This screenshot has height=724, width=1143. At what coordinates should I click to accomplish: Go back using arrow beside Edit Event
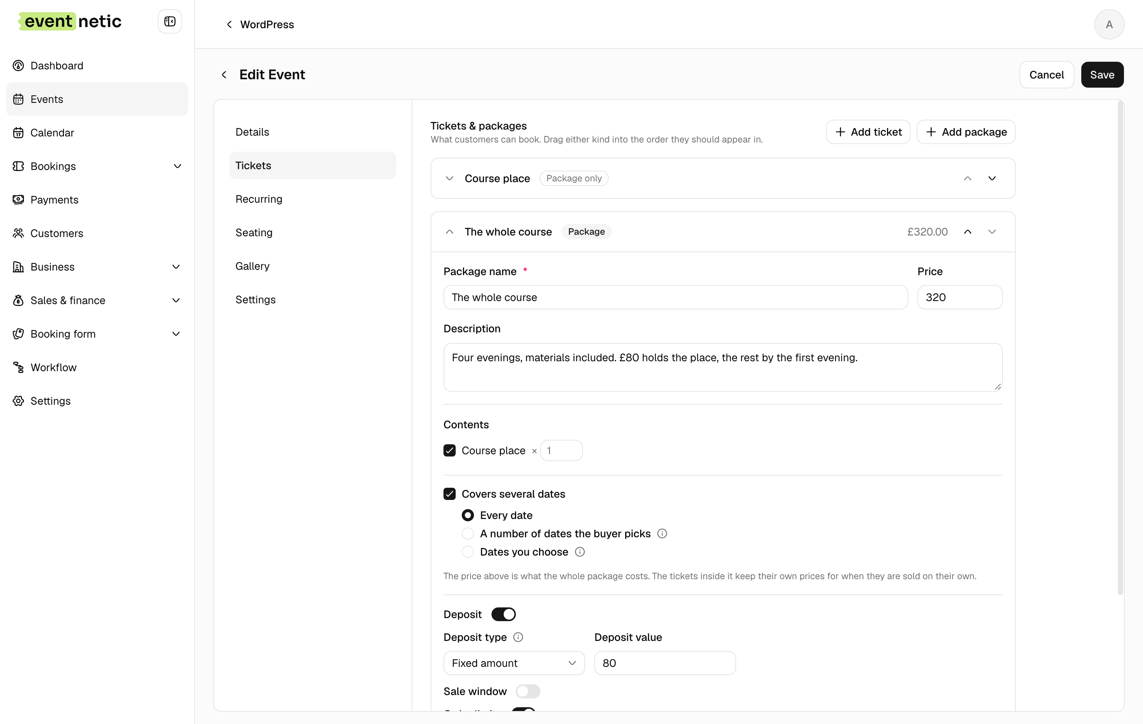(224, 75)
